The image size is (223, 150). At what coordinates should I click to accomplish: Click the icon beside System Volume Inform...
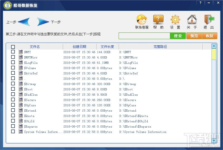coord(21,131)
